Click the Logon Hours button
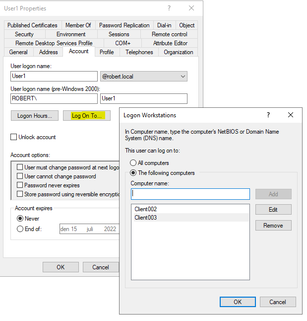This screenshot has width=307, height=321. click(x=34, y=116)
